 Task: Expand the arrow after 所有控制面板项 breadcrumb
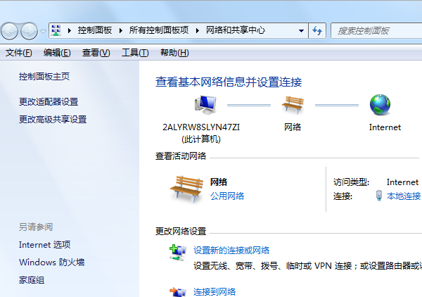198,31
